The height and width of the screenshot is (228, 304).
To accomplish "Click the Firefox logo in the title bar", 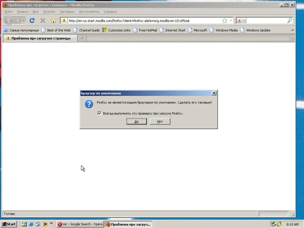I will click(5, 5).
